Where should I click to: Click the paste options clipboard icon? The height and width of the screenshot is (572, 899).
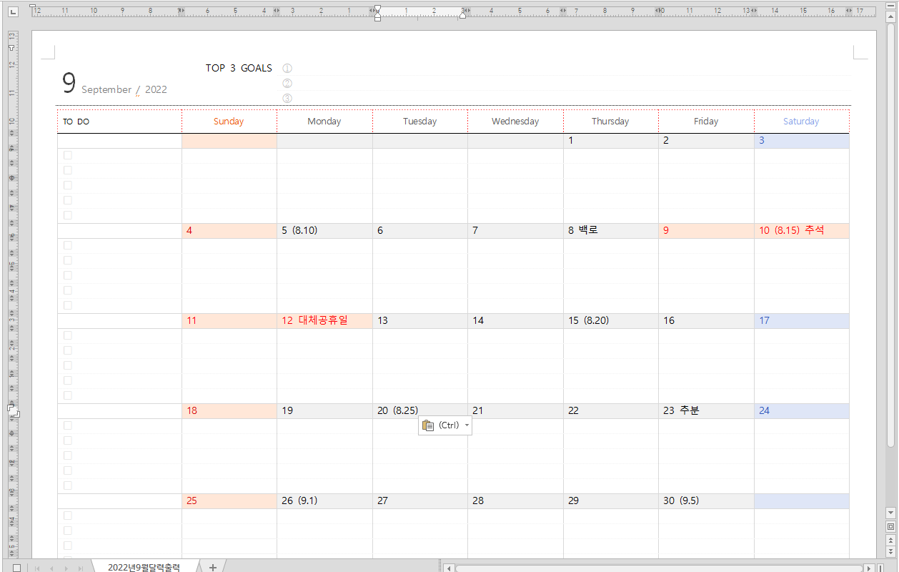tap(428, 425)
